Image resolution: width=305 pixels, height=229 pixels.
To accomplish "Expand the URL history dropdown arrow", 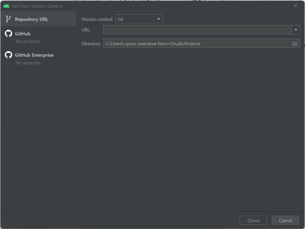I will pyautogui.click(x=296, y=30).
